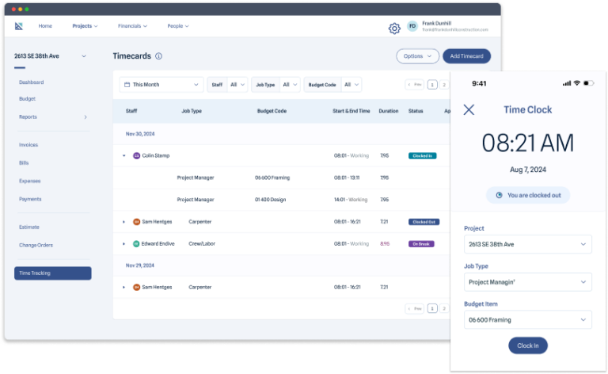
Task: Click the Timecards info icon
Action: pyautogui.click(x=159, y=56)
